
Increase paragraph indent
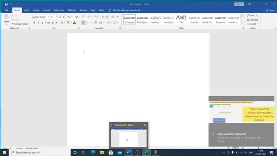pos(107,17)
